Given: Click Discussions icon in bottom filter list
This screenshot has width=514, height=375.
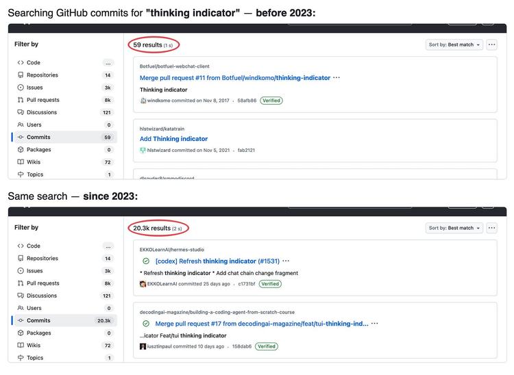Looking at the screenshot, I should 21,296.
